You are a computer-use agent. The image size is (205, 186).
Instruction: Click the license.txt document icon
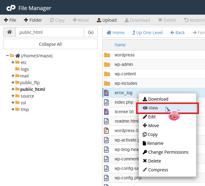point(106,112)
